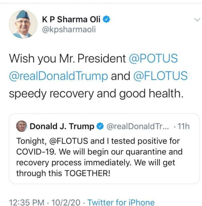
Task: Click the K P Sharma Oli display name
Action: click(71, 20)
